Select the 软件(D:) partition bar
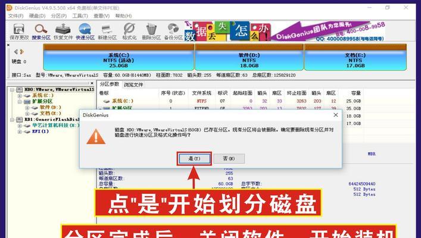This screenshot has height=238, width=421. [249, 57]
